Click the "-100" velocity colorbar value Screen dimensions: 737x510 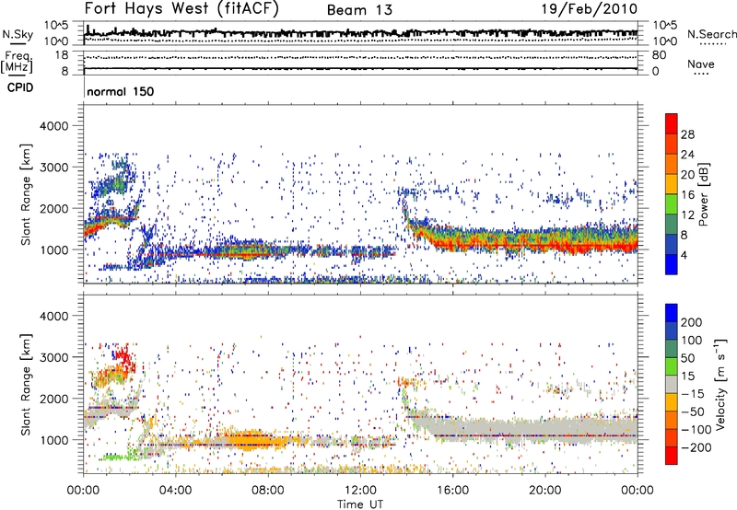click(x=696, y=430)
